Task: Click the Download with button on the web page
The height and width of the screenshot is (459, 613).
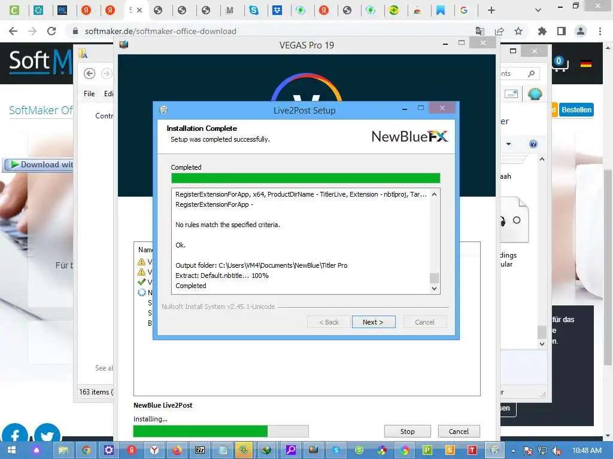Action: (x=39, y=165)
